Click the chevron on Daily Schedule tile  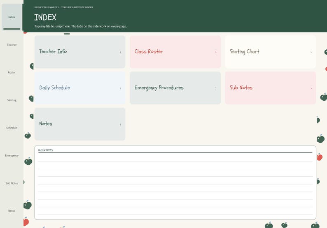click(120, 88)
